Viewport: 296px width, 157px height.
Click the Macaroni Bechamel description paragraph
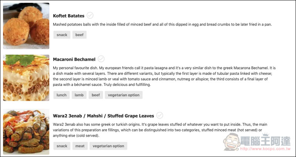164,76
